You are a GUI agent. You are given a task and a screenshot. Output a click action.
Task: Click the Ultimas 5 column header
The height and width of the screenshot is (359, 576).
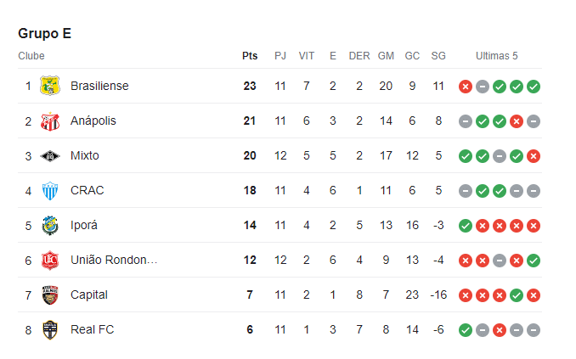(x=497, y=56)
